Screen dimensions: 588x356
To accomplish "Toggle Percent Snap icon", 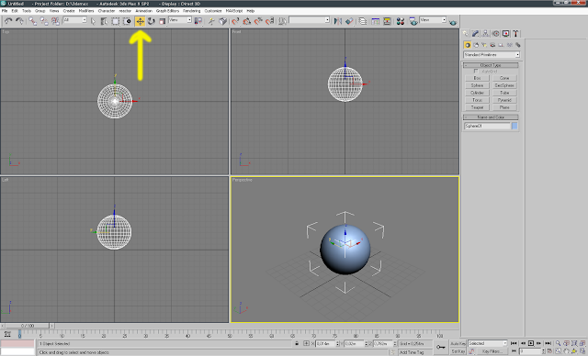I will [258, 21].
